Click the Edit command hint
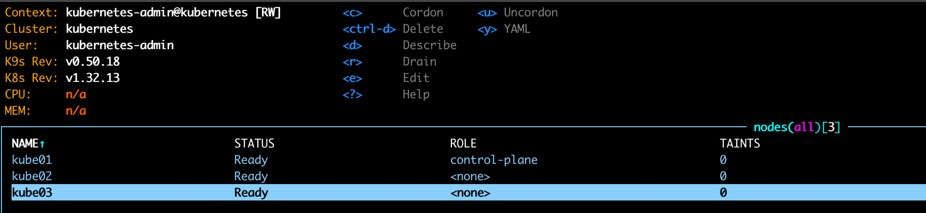 point(416,78)
